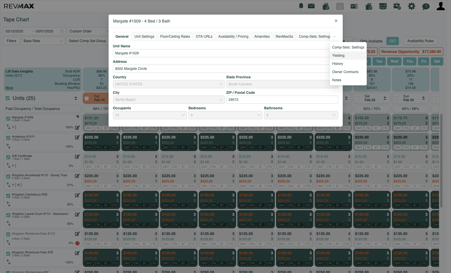Open the Country dropdown
451x273 pixels.
point(169,84)
